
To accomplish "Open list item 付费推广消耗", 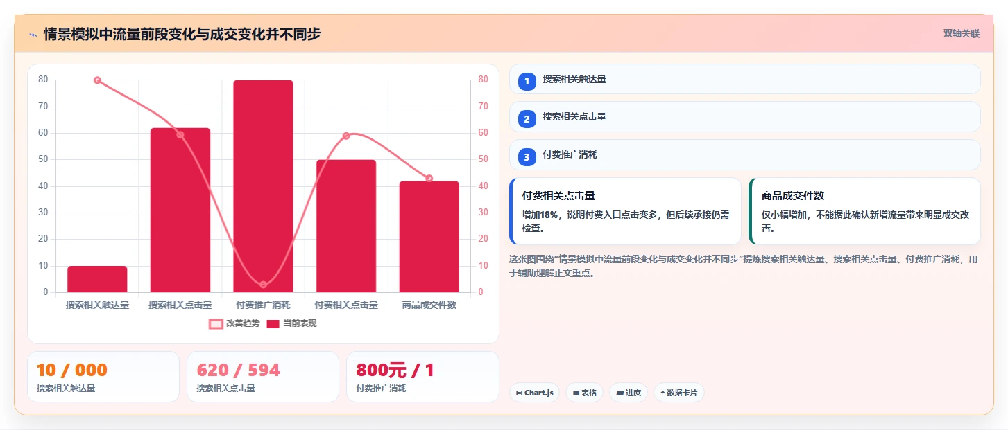I will 744,155.
